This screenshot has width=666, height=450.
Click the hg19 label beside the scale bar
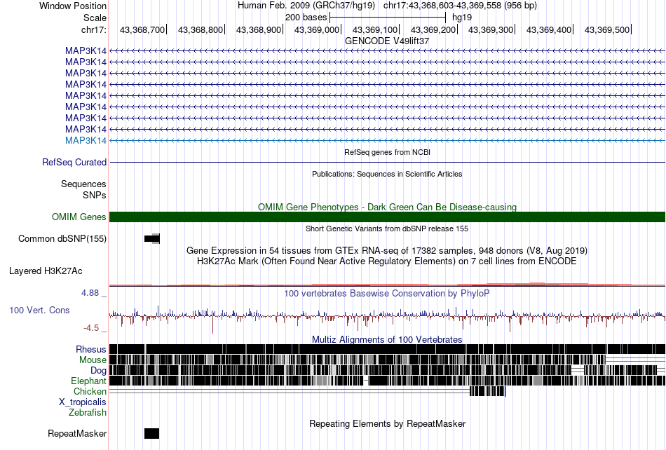pyautogui.click(x=462, y=18)
